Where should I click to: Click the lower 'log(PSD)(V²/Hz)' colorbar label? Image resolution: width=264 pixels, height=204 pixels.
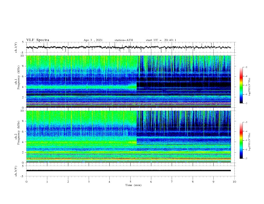coord(250,142)
